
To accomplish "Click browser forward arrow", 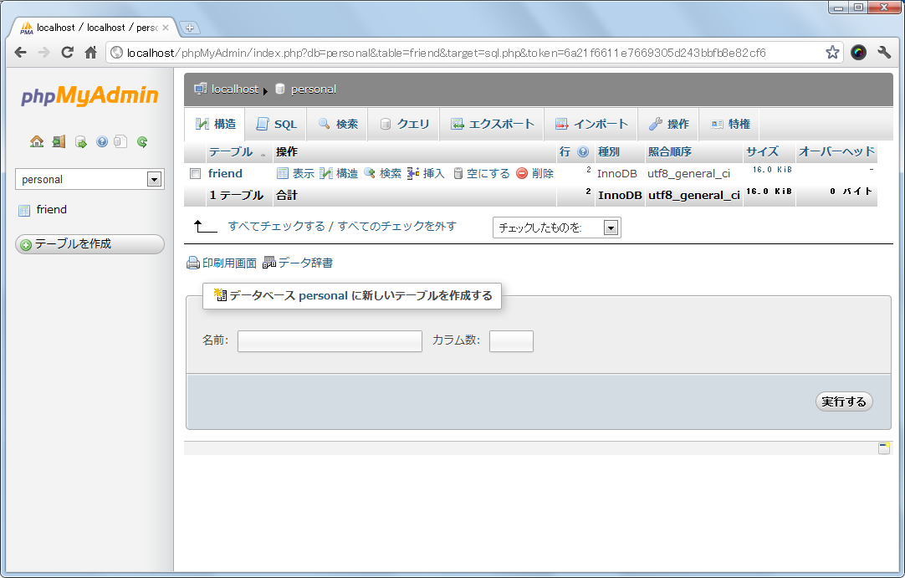I will click(x=43, y=53).
